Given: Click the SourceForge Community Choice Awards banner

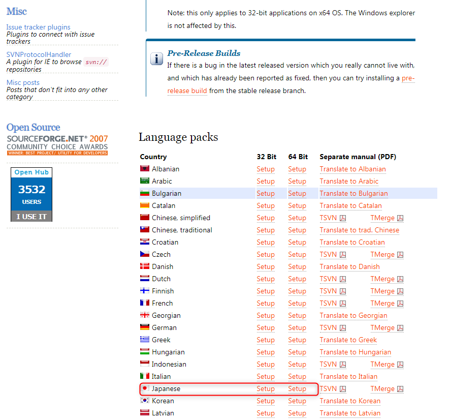Looking at the screenshot, I should click(57, 145).
